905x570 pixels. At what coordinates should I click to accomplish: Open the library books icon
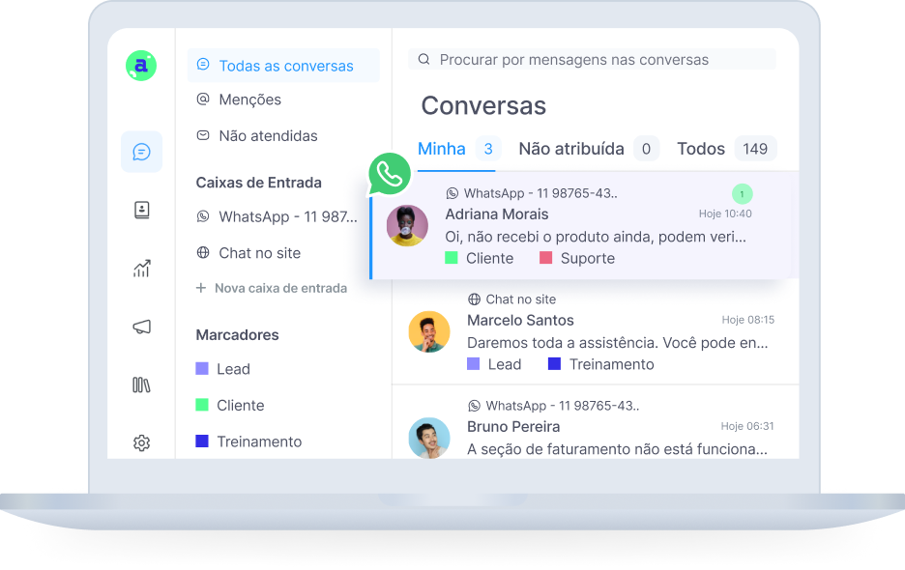(x=141, y=385)
